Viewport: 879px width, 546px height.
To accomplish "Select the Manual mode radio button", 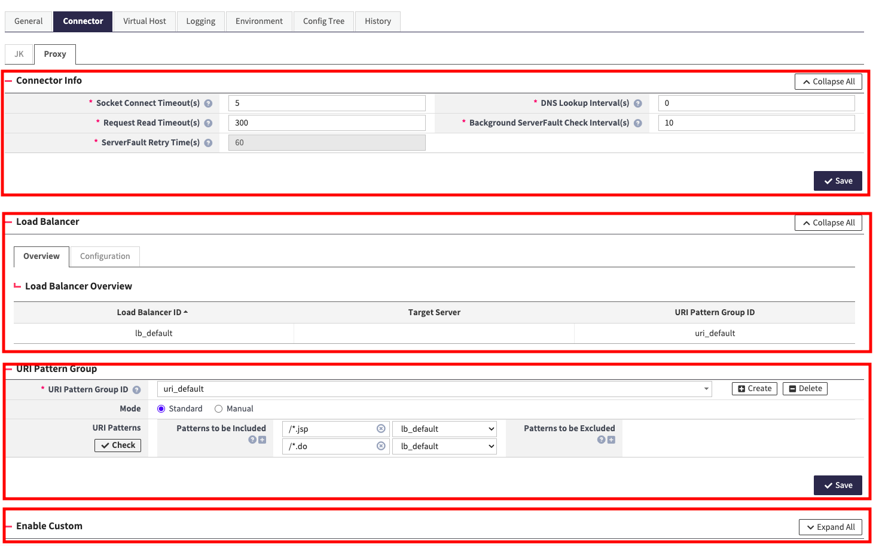I will click(219, 408).
